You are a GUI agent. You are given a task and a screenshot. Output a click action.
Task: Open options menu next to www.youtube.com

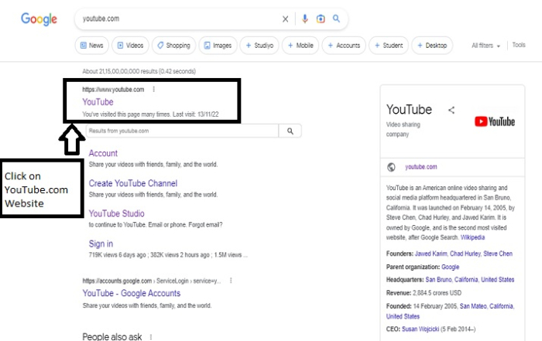tap(154, 90)
